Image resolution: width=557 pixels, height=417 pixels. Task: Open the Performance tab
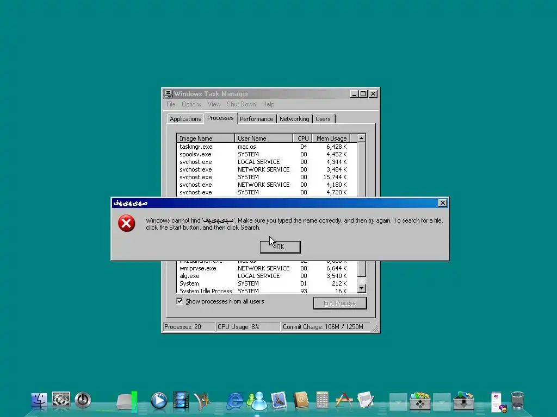(x=257, y=119)
